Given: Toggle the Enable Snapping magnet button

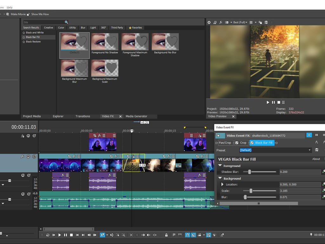Looking at the screenshot, I should point(188,235).
